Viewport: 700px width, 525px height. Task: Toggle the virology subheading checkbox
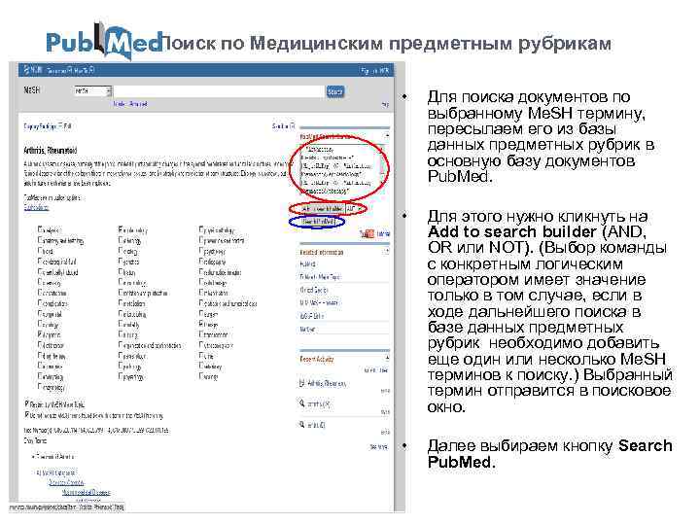tap(202, 377)
